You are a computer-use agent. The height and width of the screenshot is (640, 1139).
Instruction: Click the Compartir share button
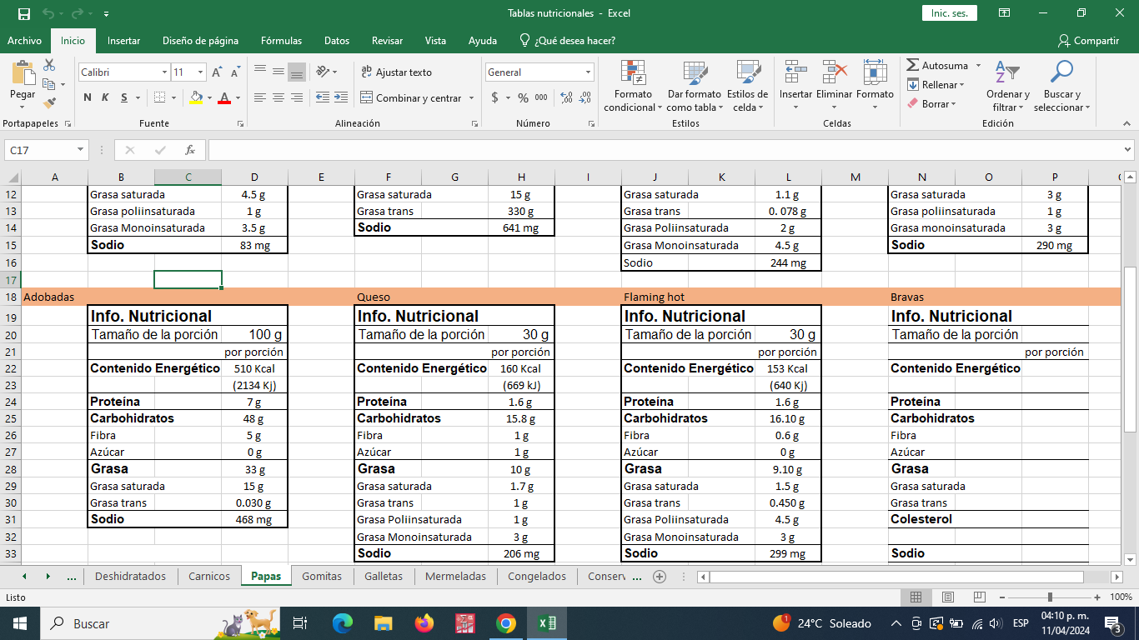[x=1088, y=40]
